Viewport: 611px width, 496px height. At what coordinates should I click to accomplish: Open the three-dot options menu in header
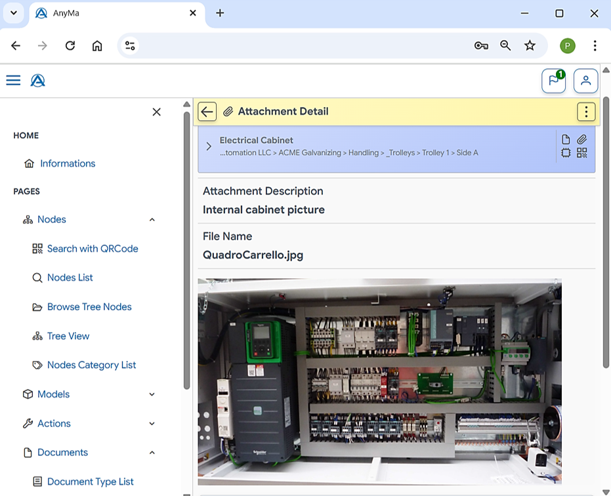tap(585, 112)
